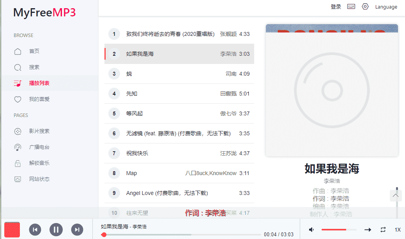This screenshot has height=239, width=405.
Task: Play track 往来无望
Action: pos(179,212)
